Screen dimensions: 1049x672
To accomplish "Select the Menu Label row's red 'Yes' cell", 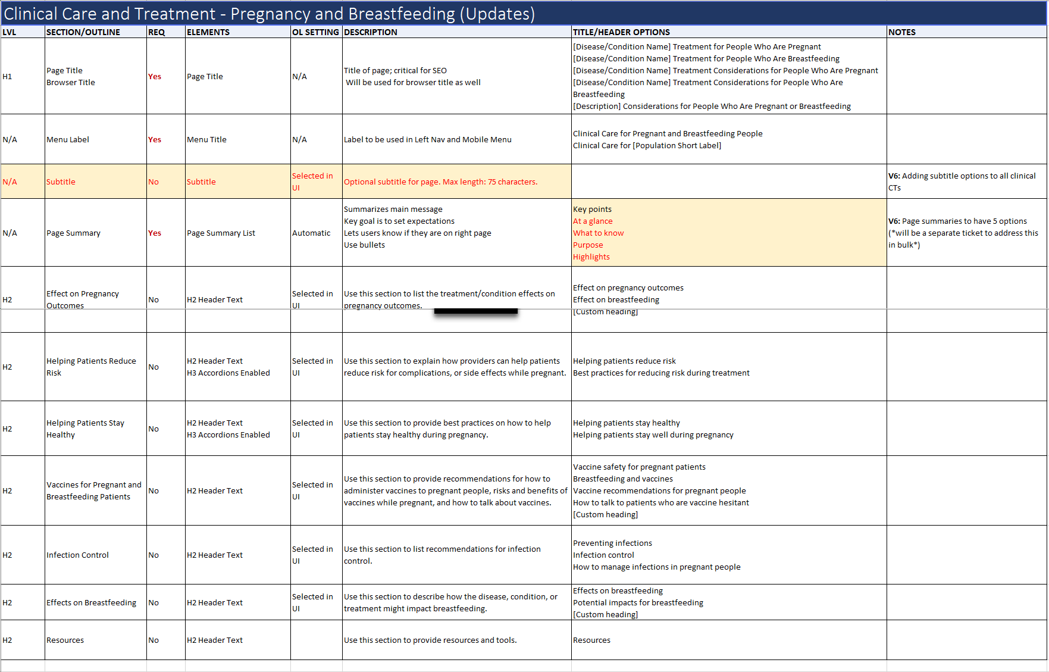I will click(x=166, y=139).
